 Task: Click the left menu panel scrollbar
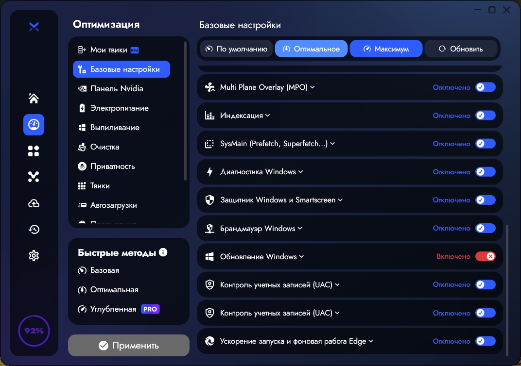click(185, 111)
